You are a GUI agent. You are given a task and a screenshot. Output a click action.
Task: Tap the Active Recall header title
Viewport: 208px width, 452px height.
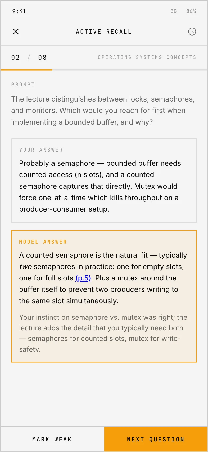pyautogui.click(x=104, y=32)
